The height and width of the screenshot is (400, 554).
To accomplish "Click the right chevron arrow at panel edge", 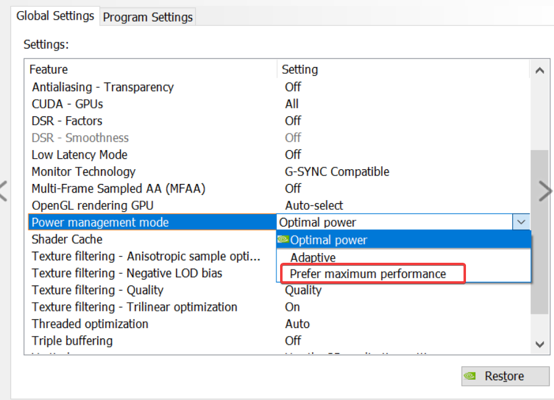I will click(545, 191).
